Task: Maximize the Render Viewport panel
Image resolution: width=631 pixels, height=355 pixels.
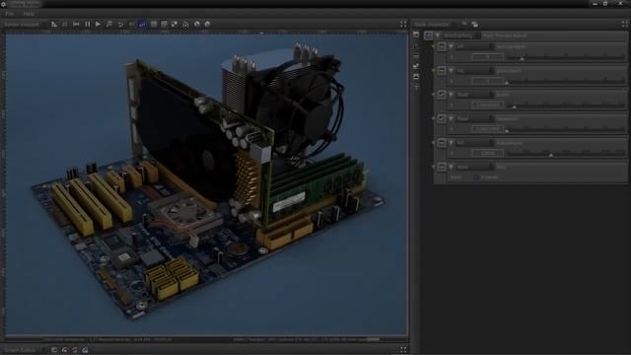Action: pos(403,24)
